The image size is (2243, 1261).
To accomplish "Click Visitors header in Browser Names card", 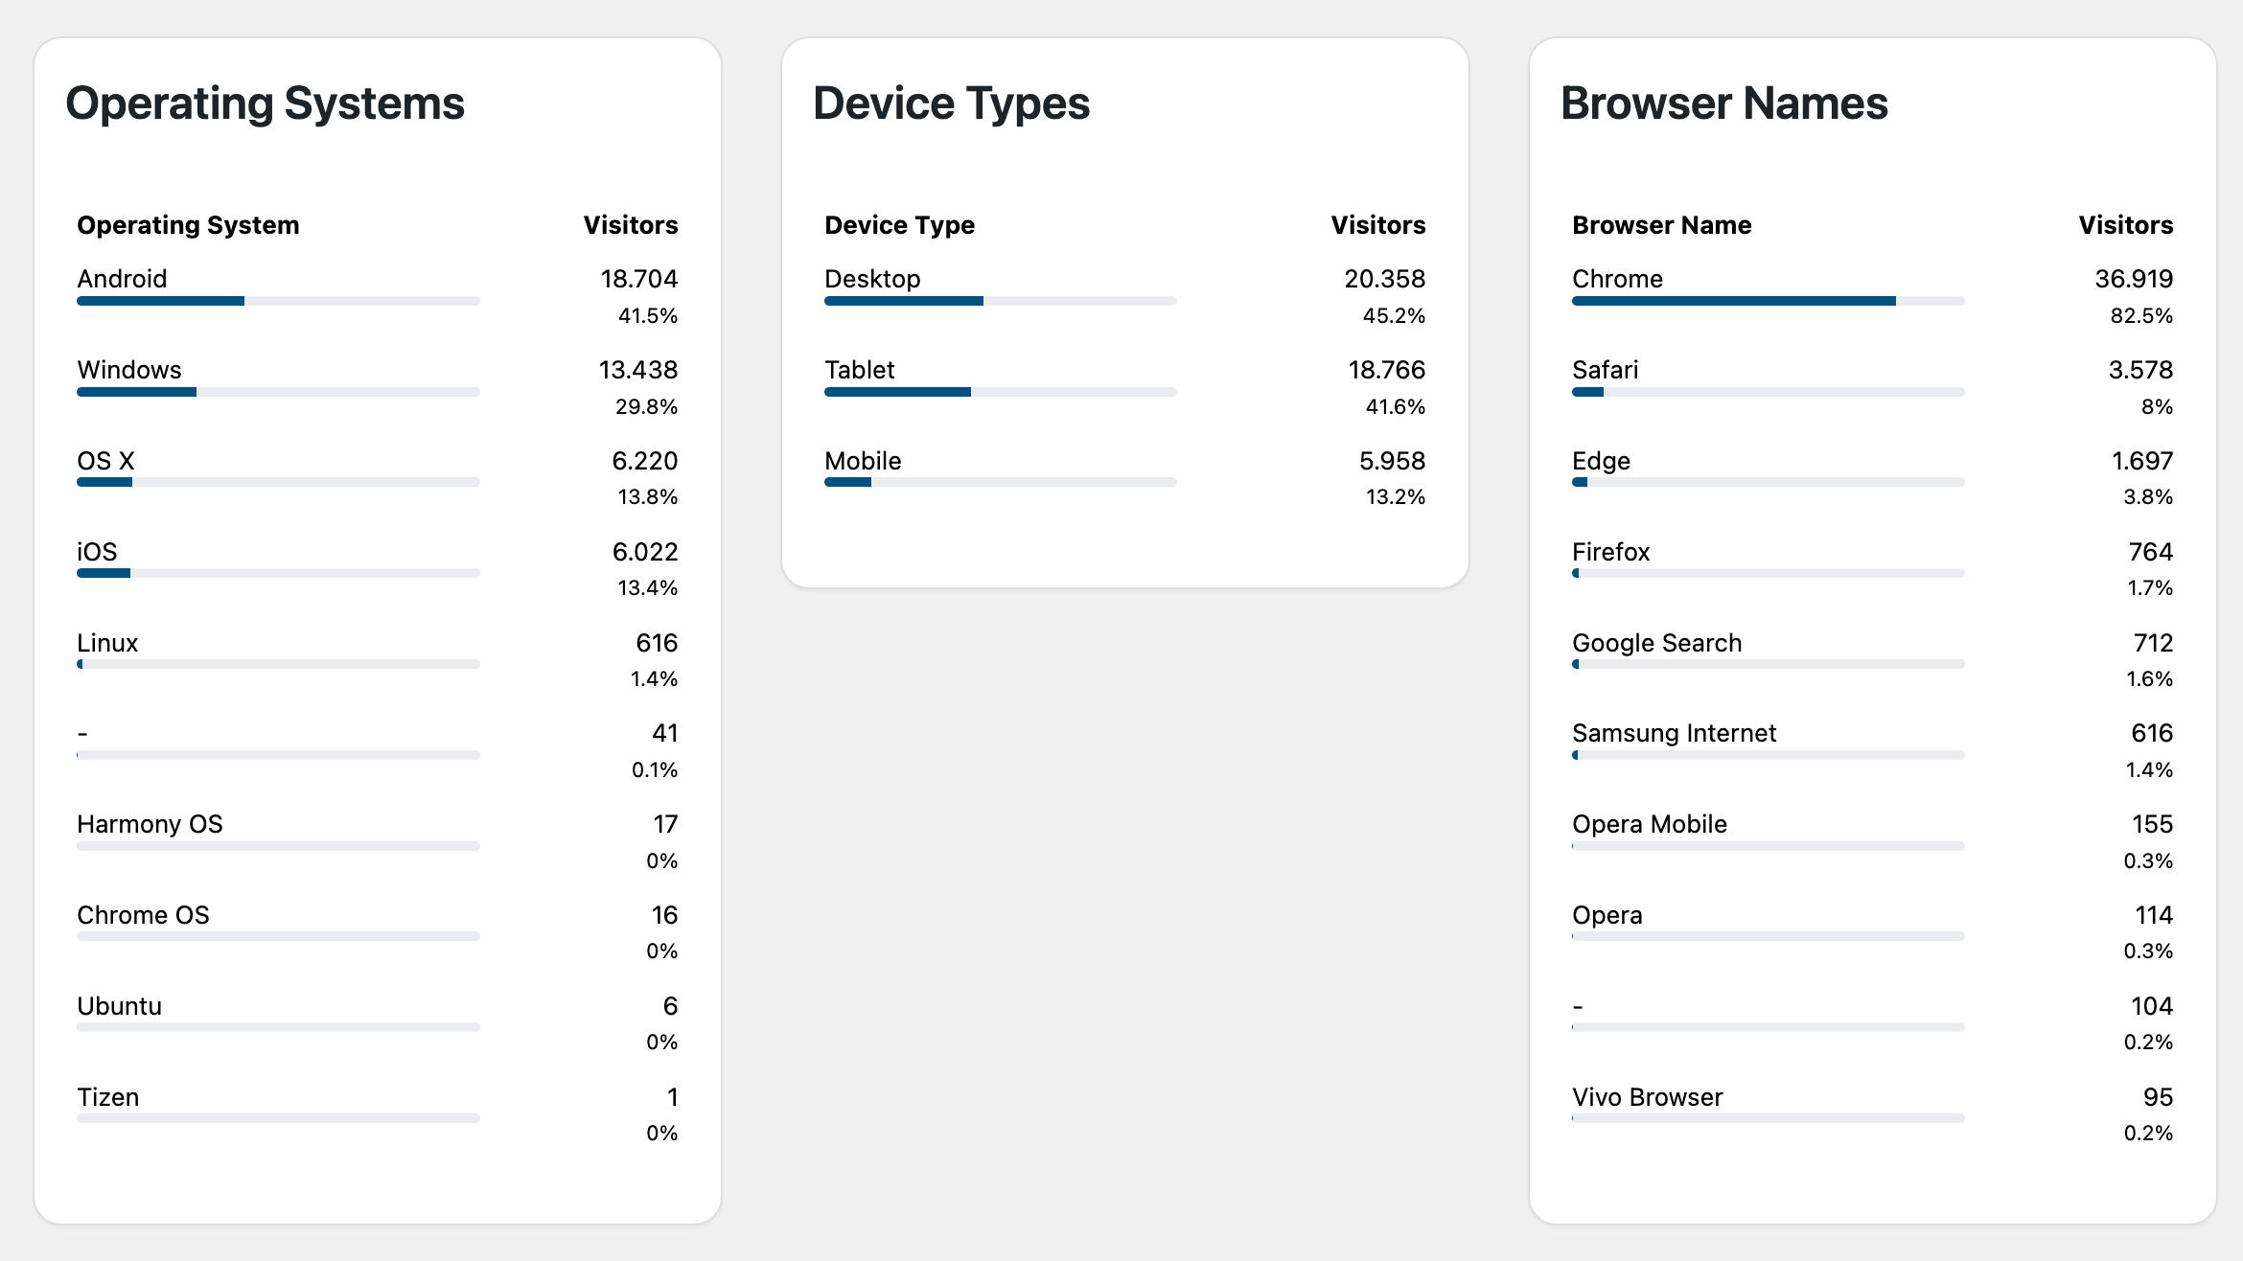I will [x=2125, y=225].
